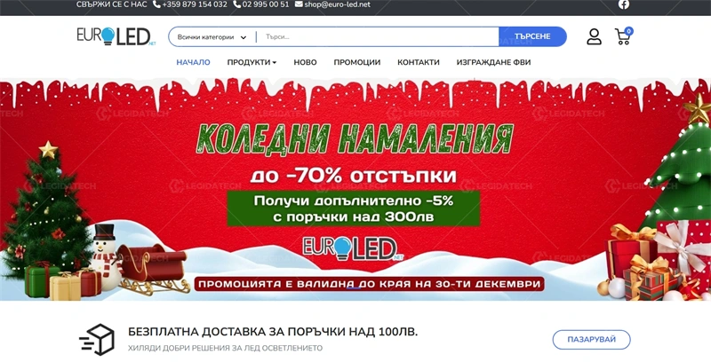
Task: Select the НАЧАЛО menu item
Action: [193, 62]
